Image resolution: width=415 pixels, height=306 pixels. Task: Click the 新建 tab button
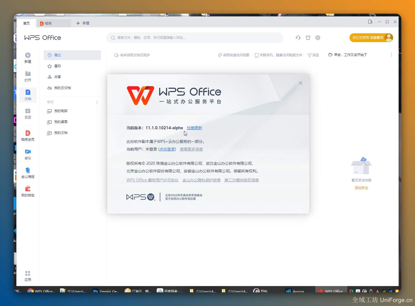coord(83,23)
